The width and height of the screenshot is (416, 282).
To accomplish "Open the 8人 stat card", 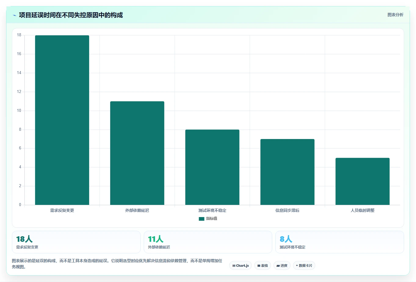I will point(340,242).
